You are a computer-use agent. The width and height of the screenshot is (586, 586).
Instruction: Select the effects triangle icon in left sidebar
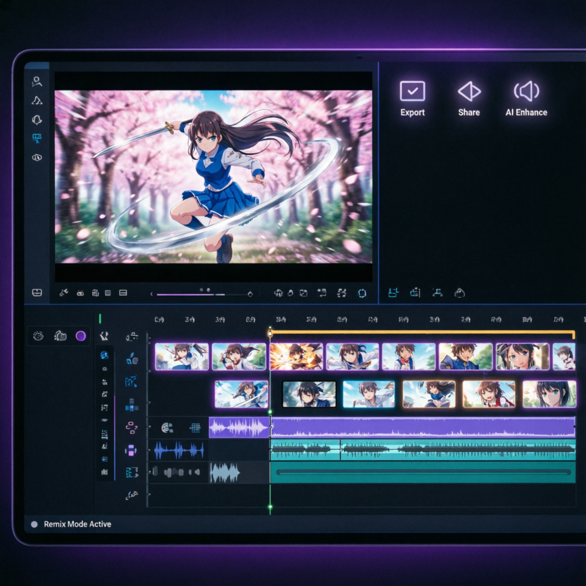(x=36, y=100)
